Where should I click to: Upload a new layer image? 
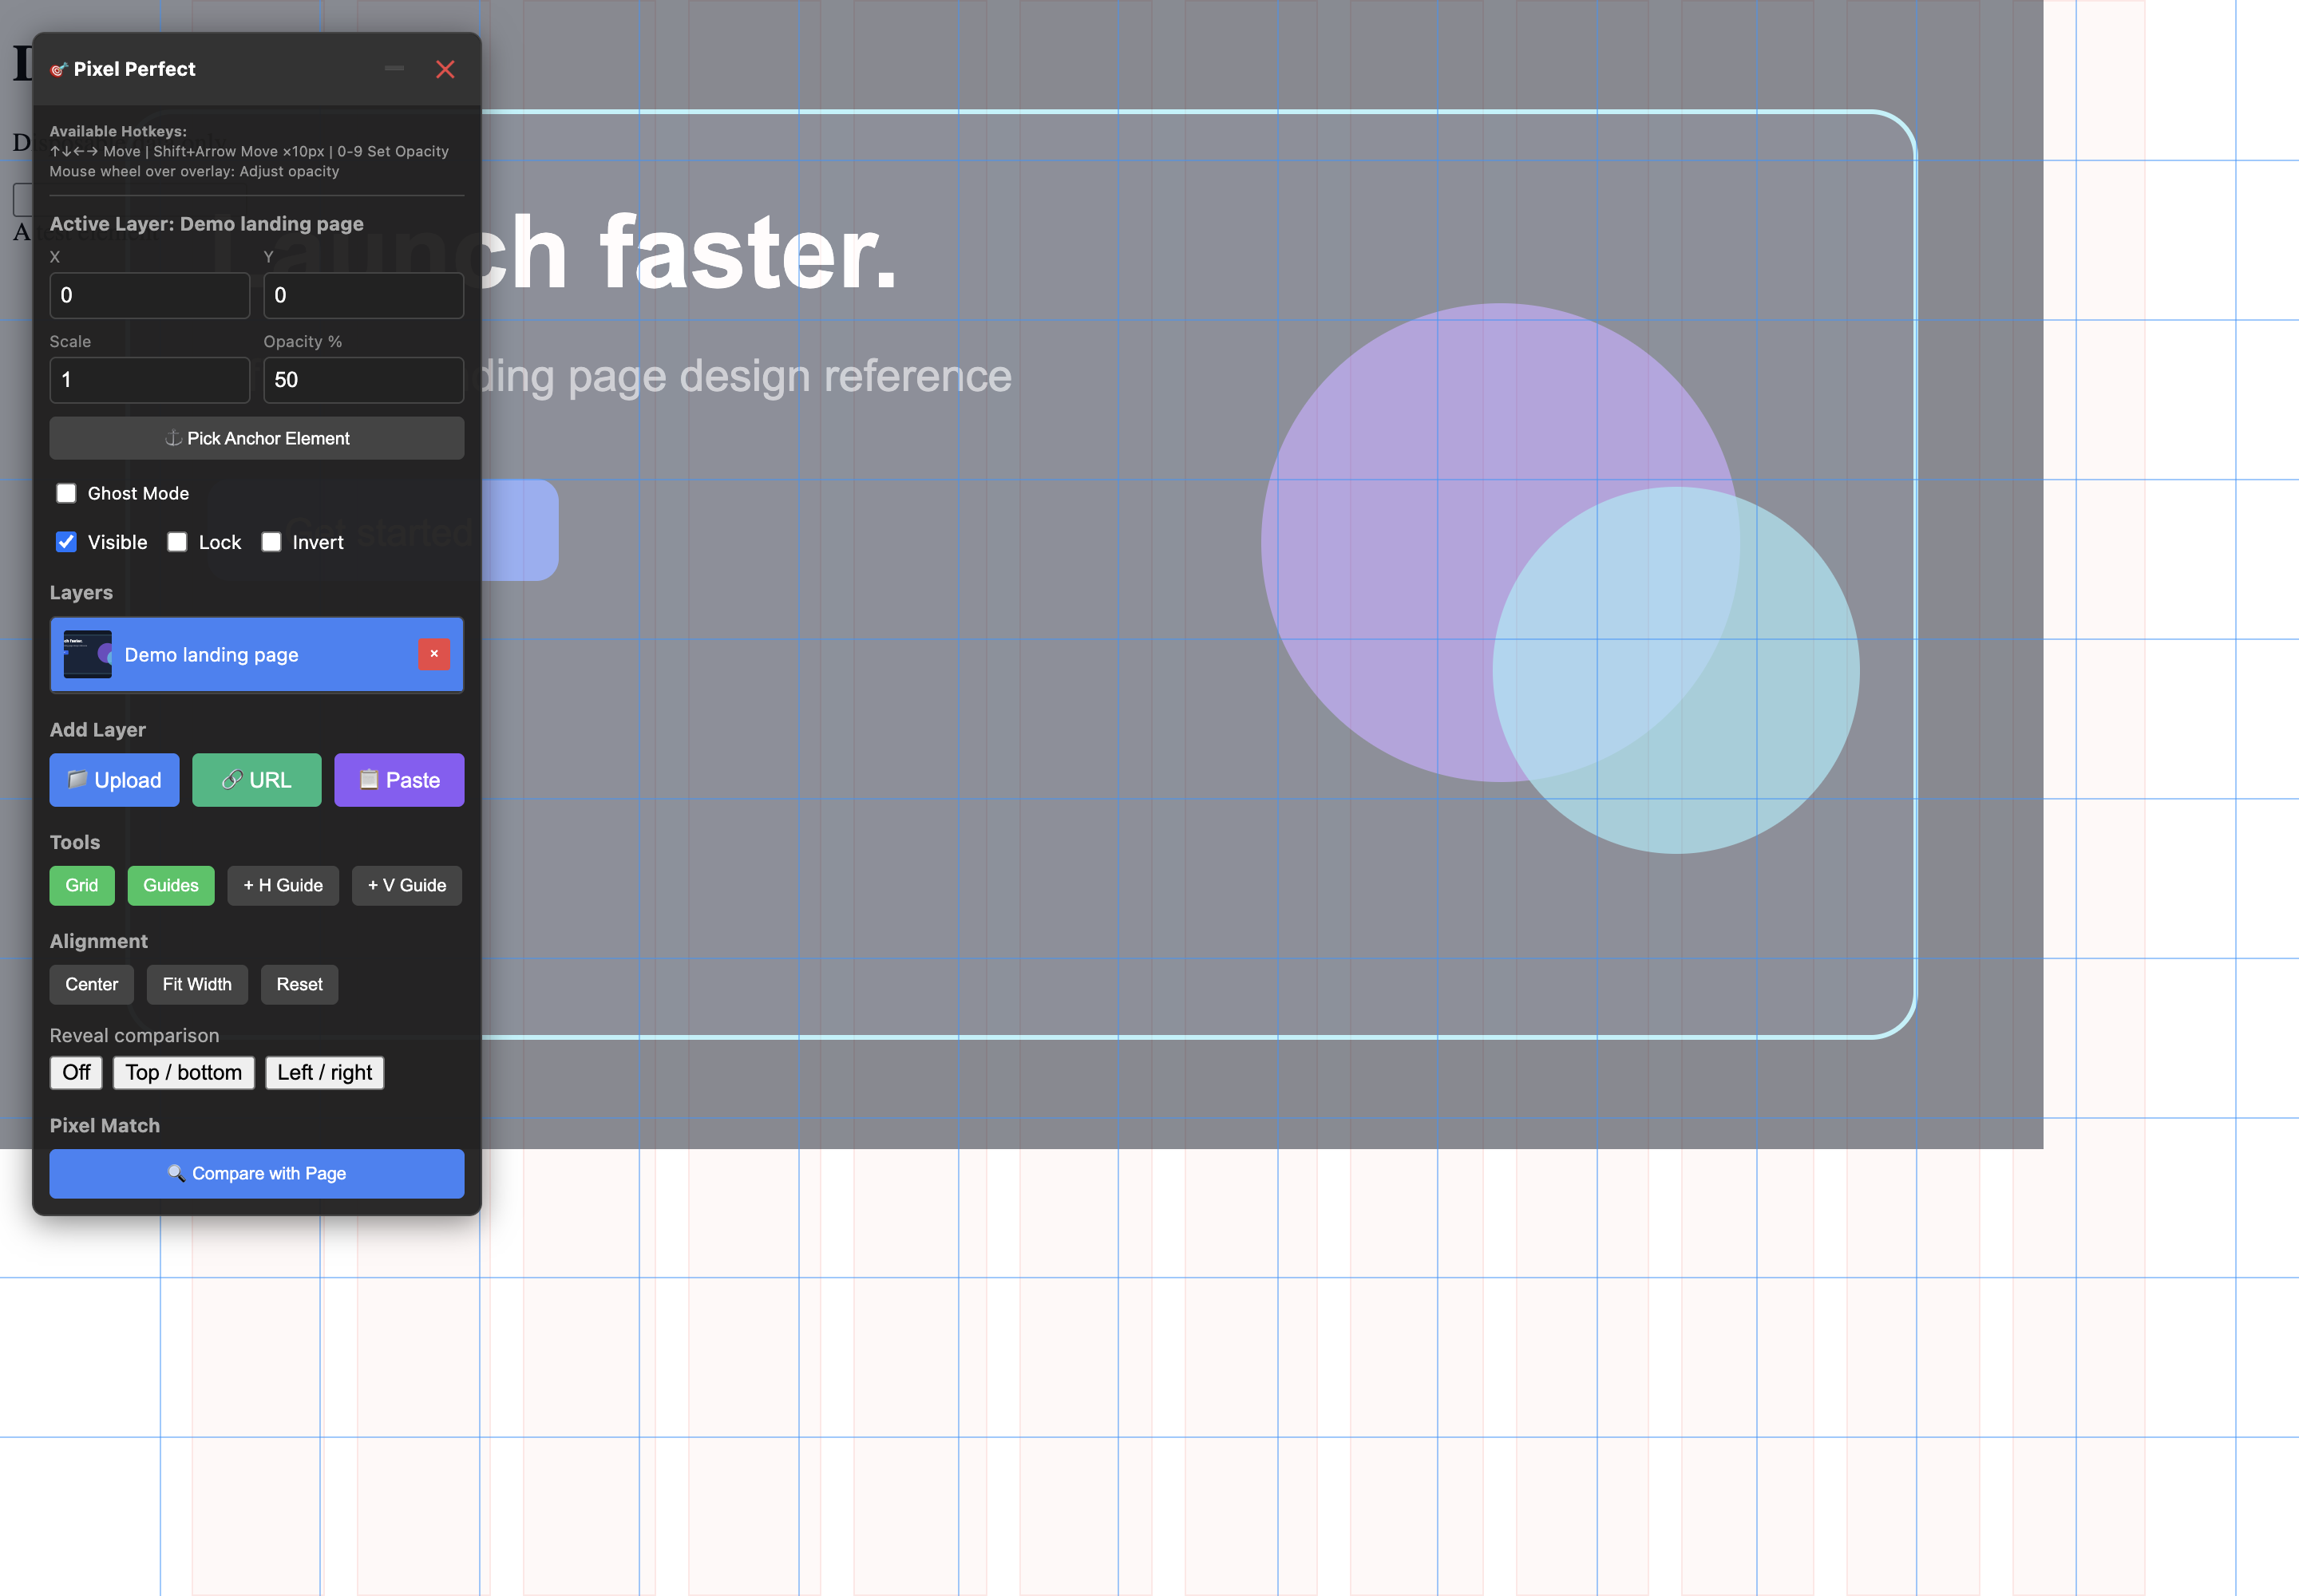pyautogui.click(x=114, y=780)
